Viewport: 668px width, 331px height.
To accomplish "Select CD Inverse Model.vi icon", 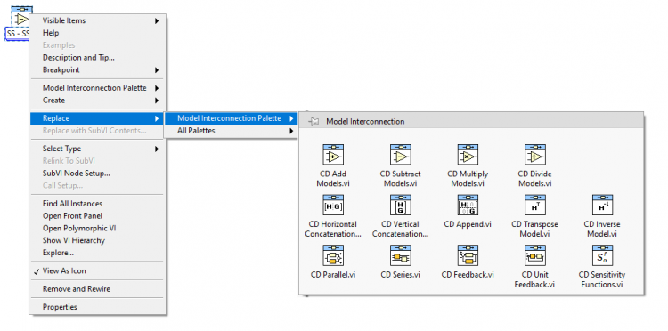I will [x=602, y=205].
